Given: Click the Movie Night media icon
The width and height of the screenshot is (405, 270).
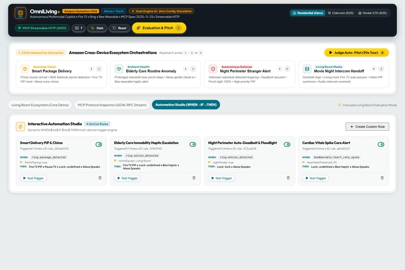Looking at the screenshot, I should [307, 69].
